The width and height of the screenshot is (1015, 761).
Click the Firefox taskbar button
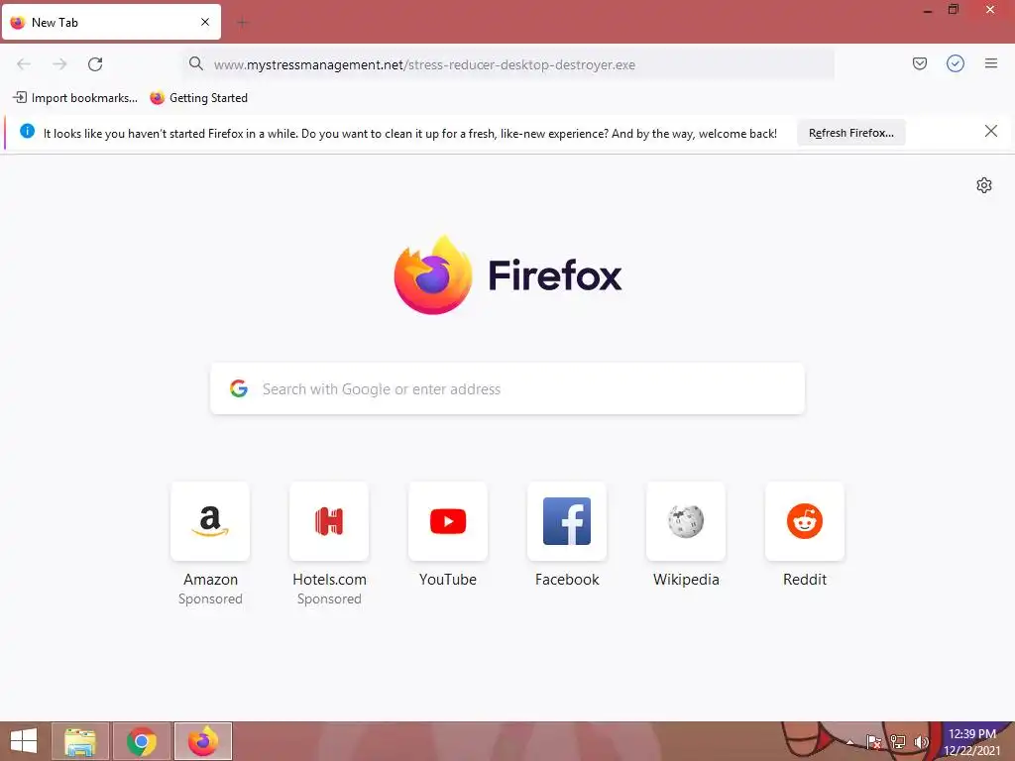click(x=203, y=741)
